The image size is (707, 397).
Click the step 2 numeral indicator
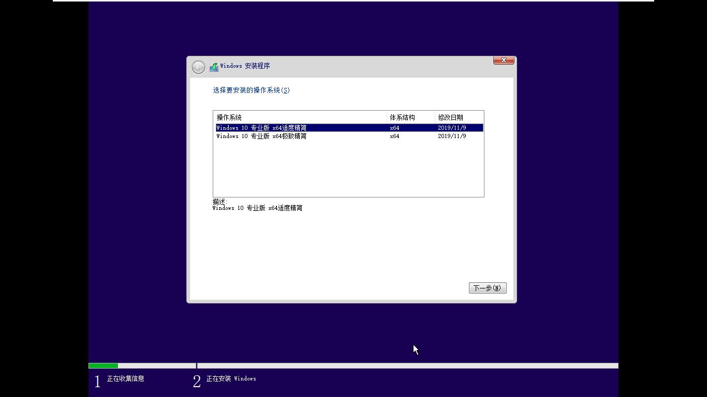point(196,380)
